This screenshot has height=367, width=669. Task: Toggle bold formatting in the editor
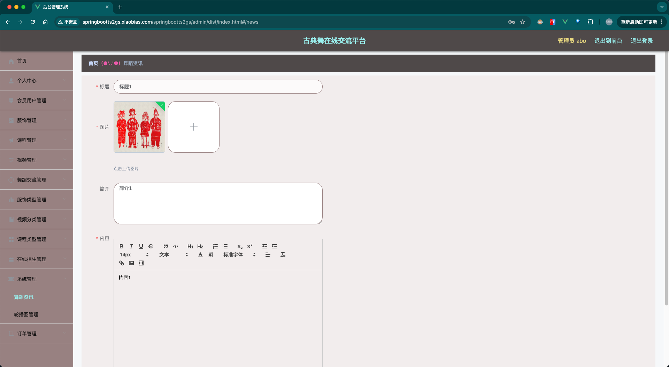point(122,246)
